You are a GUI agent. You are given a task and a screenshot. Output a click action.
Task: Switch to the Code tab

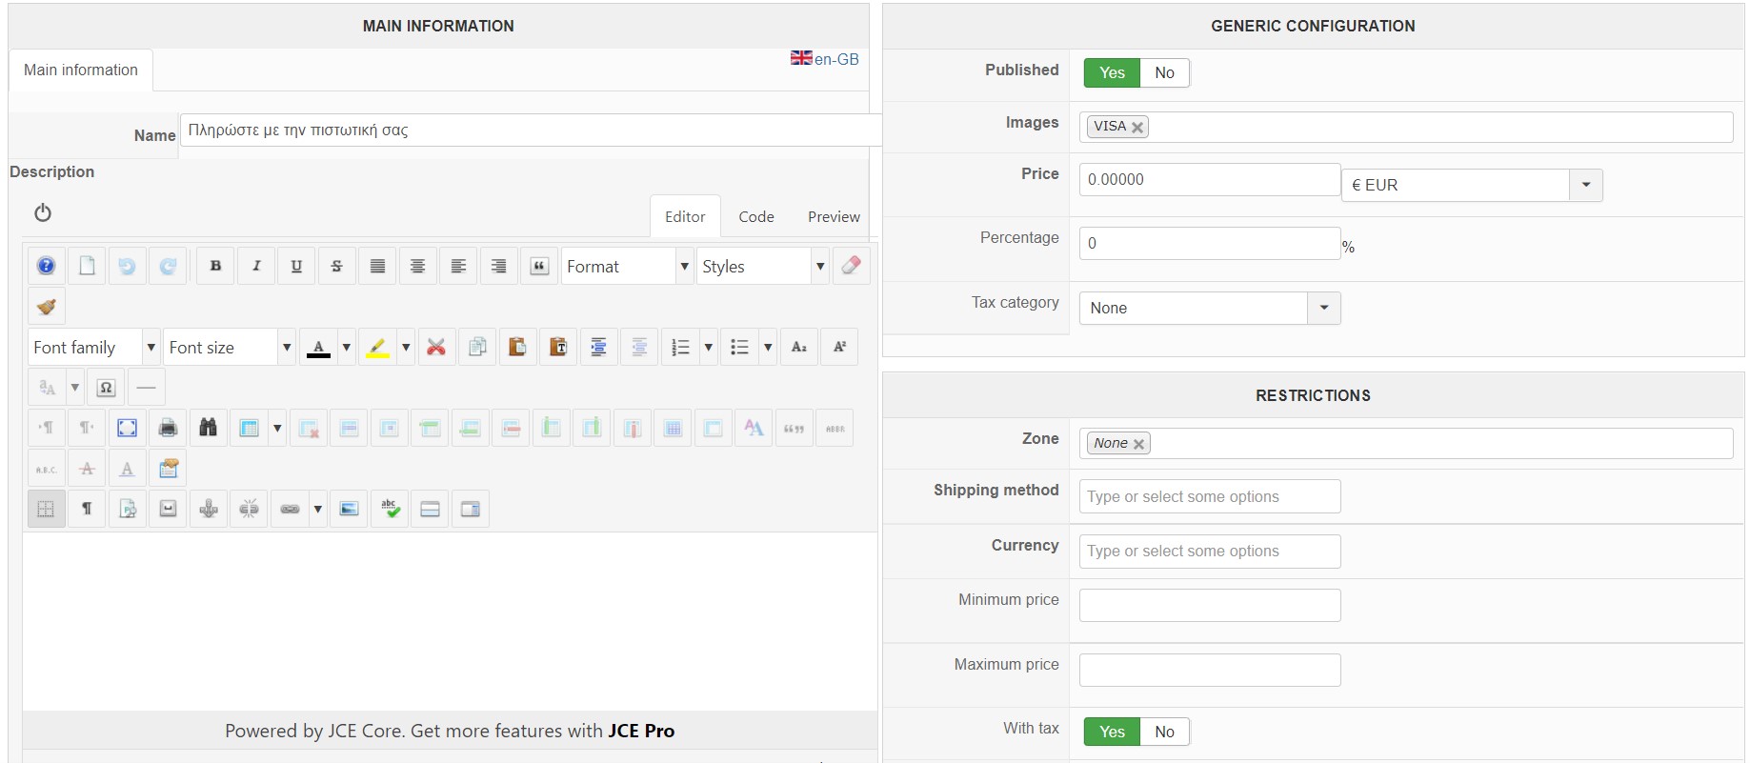(756, 217)
